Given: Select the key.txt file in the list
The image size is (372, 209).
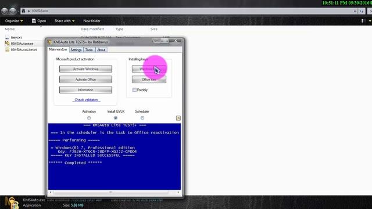Looking at the screenshot, I should (16, 37).
